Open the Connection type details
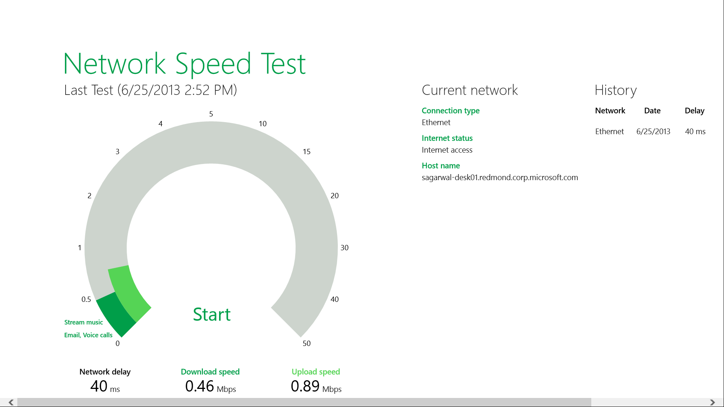Image resolution: width=724 pixels, height=407 pixels. 450,110
